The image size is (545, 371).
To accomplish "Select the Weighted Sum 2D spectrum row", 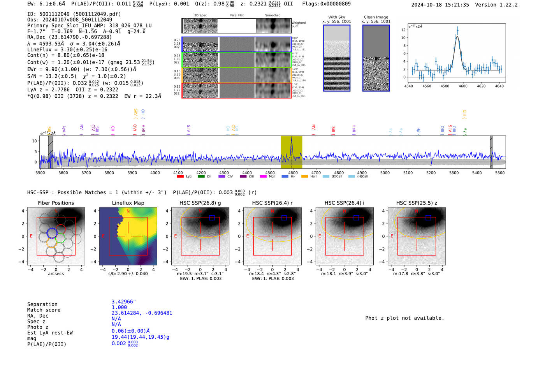I will click(x=236, y=26).
